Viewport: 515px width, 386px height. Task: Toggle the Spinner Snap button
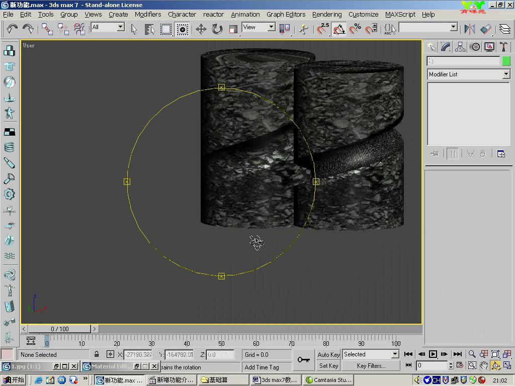point(372,29)
